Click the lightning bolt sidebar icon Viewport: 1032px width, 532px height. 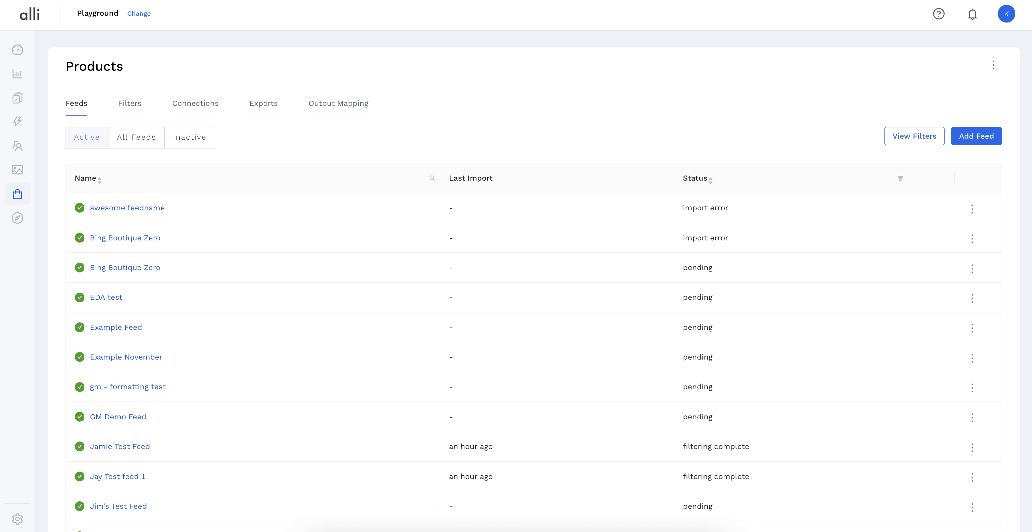17,121
